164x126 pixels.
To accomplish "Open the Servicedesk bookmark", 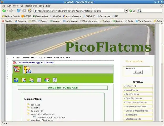I will point(41,16).
